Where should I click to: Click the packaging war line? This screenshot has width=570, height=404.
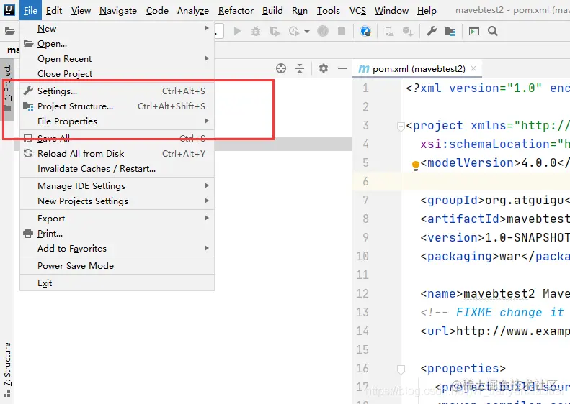[495, 257]
